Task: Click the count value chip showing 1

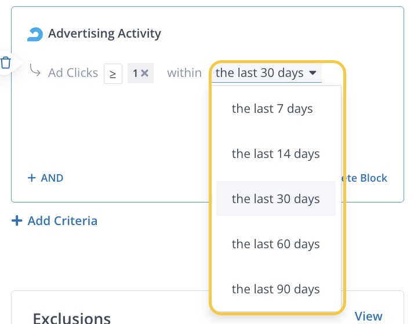Action: click(x=136, y=73)
